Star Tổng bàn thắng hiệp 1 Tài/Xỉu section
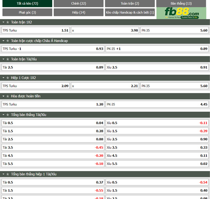Screen dimensions: 210x199 point(7,174)
